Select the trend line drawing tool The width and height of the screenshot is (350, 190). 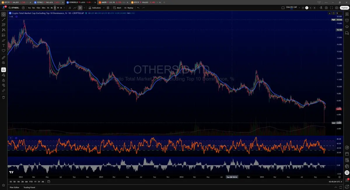(3, 19)
